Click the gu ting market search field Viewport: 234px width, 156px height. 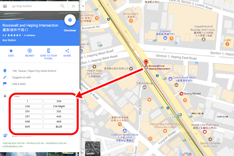point(35,6)
